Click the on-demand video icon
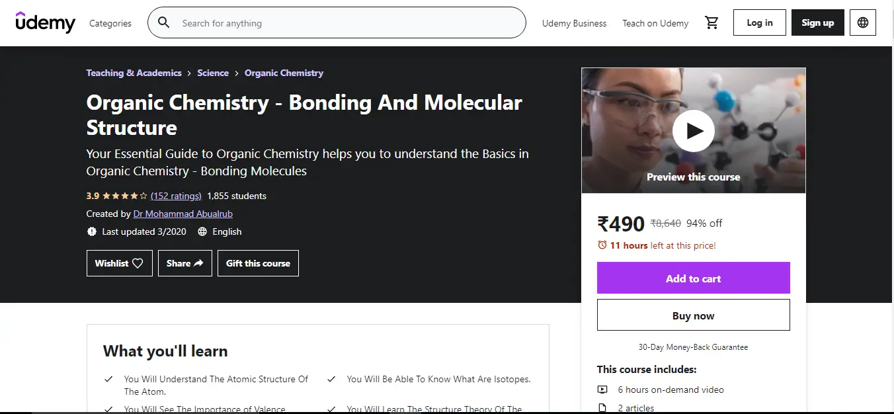894x414 pixels. coord(604,390)
